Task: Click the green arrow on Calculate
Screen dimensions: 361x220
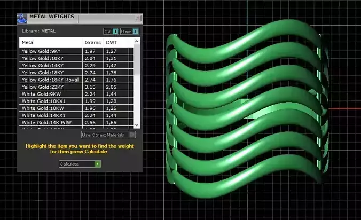Action: click(x=97, y=164)
